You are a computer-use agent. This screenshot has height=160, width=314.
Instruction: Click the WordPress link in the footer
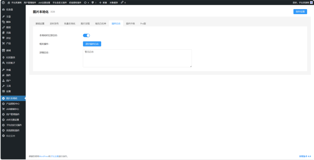click(x=44, y=156)
